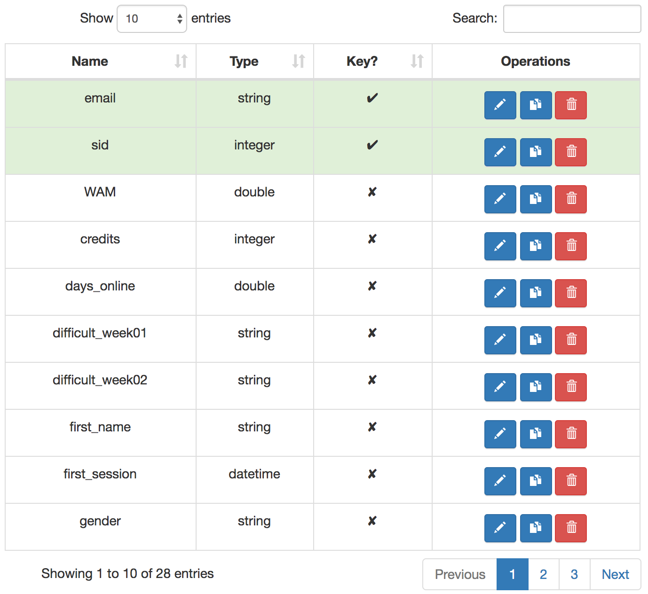This screenshot has height=594, width=648.
Task: Click the Operations column header
Action: coord(536,61)
